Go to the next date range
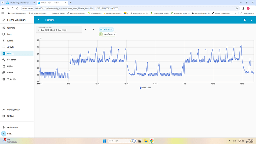The image size is (256, 144). tap(93, 29)
